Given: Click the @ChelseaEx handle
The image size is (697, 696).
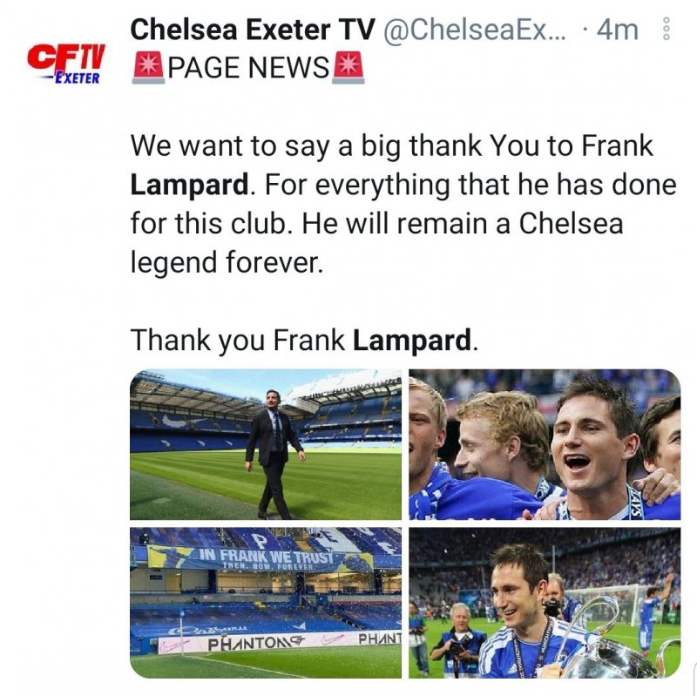Looking at the screenshot, I should pyautogui.click(x=472, y=30).
